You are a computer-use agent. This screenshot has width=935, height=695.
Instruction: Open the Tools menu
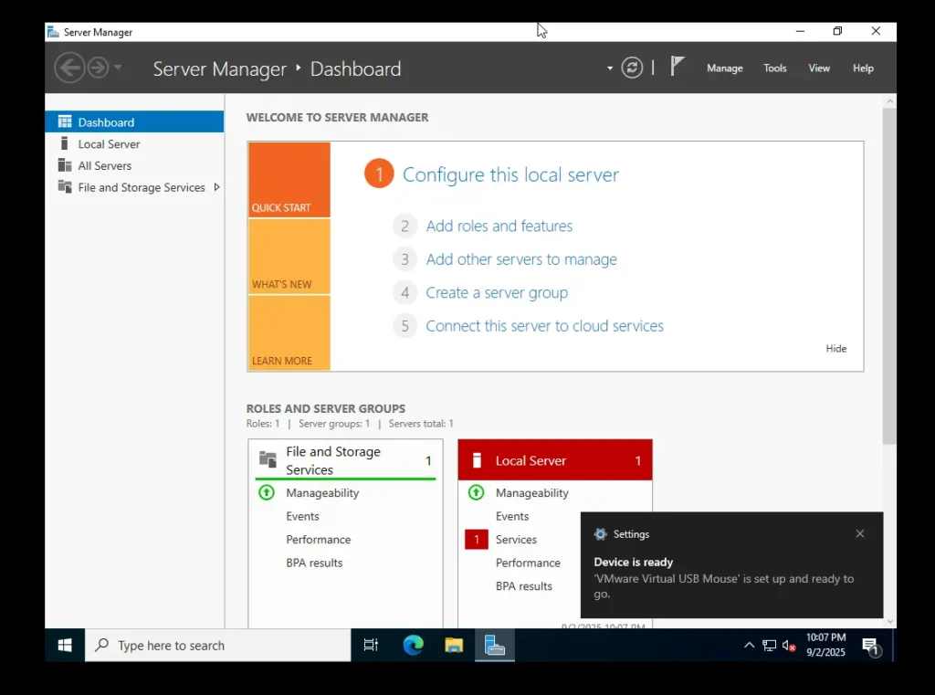coord(774,68)
